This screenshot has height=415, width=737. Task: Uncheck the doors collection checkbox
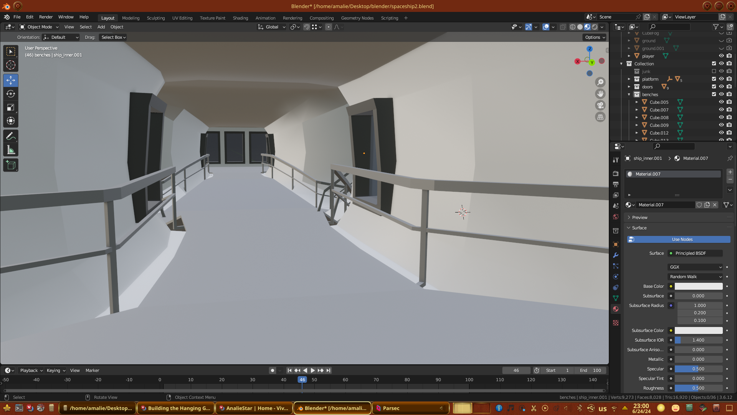tap(714, 87)
